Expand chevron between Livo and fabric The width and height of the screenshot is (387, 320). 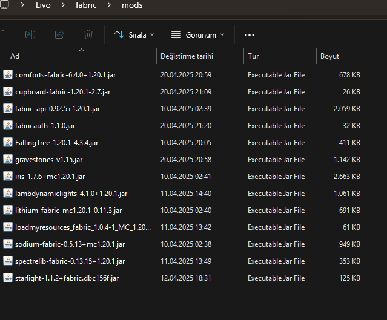click(x=63, y=5)
